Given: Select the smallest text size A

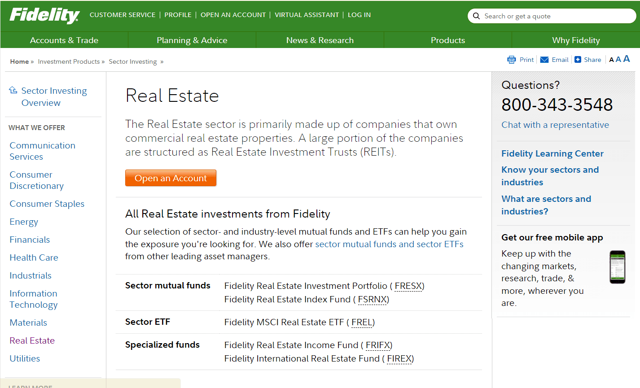Looking at the screenshot, I should coord(611,60).
